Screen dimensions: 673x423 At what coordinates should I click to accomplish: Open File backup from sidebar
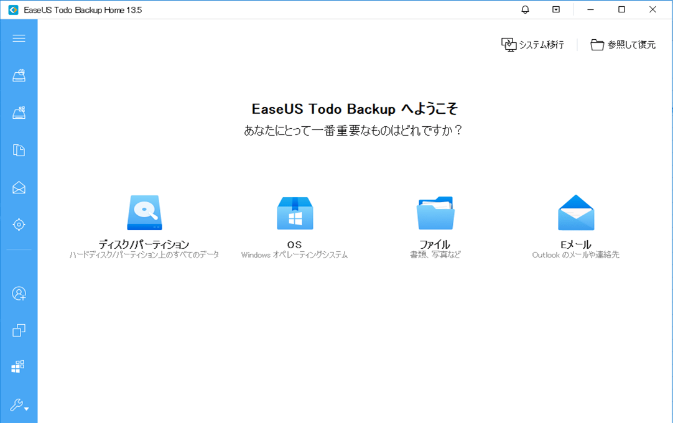coord(19,150)
